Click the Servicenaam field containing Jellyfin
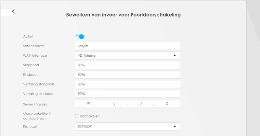The height and width of the screenshot is (136, 260). [127, 46]
